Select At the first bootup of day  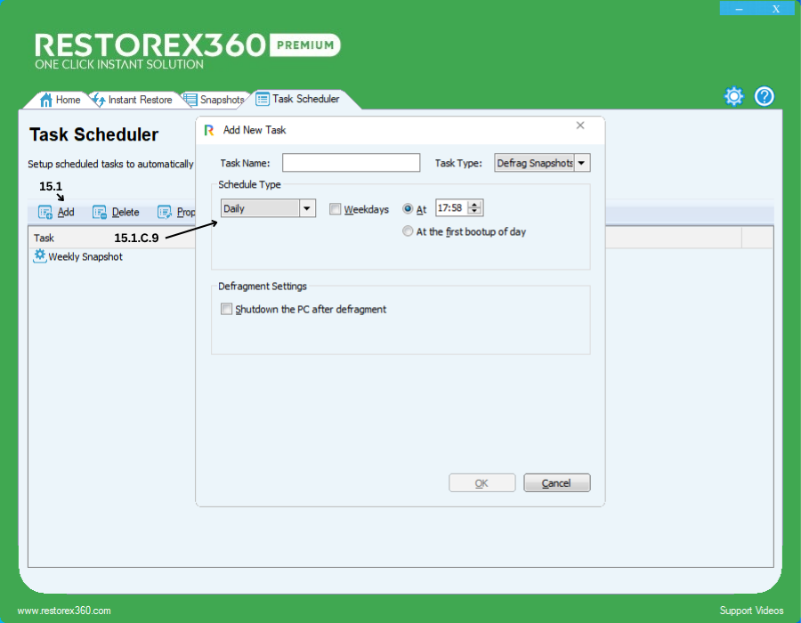tap(408, 231)
